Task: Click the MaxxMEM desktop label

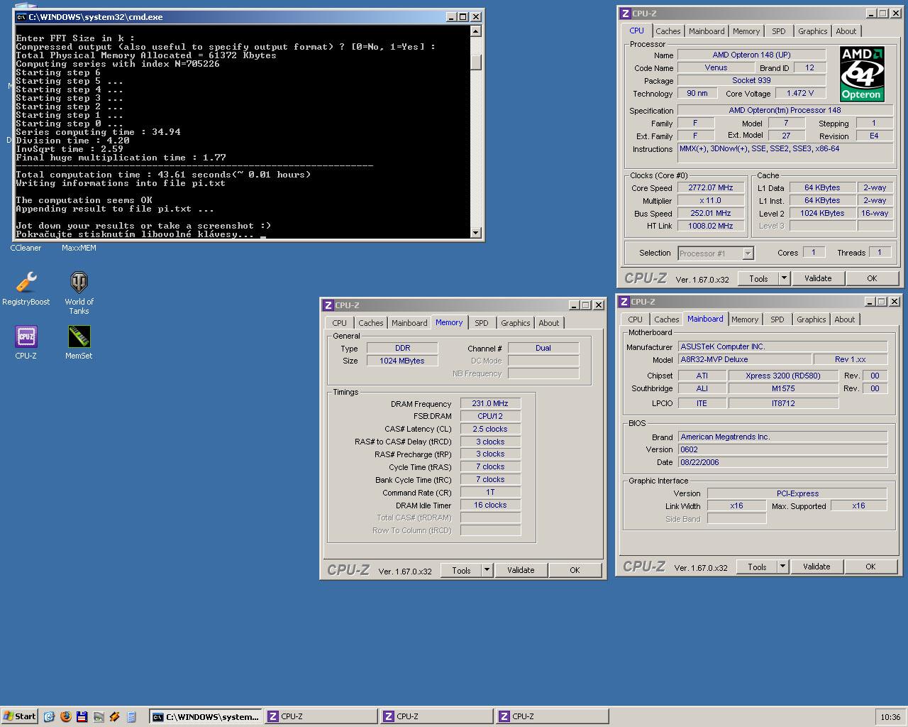Action: click(x=79, y=248)
